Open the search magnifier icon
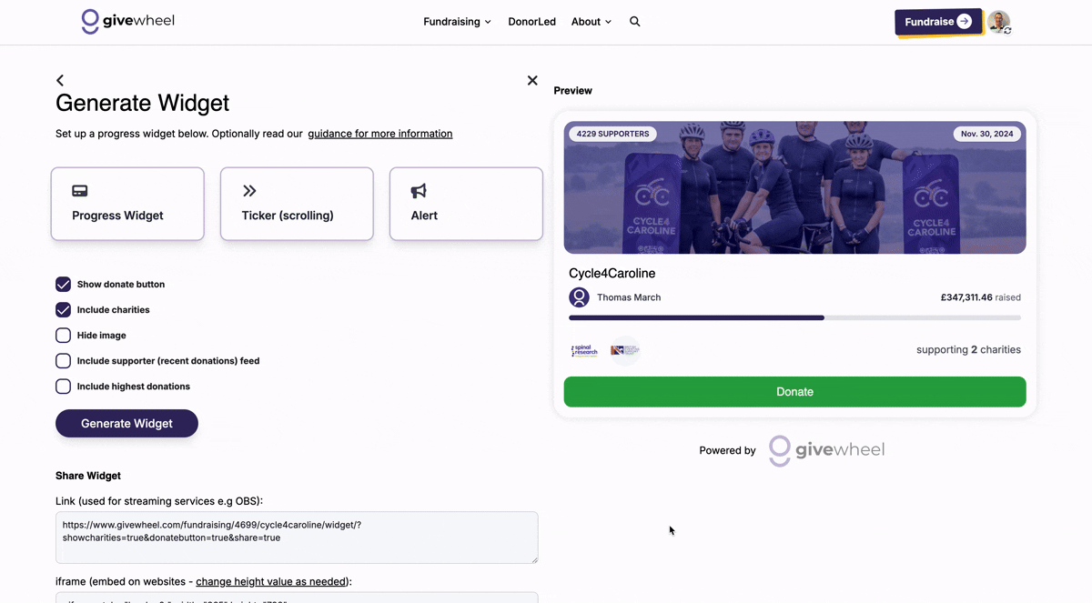Screen dimensions: 1092x603 click(x=635, y=22)
